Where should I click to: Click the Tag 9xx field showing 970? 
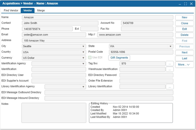pyautogui.click(x=142, y=63)
